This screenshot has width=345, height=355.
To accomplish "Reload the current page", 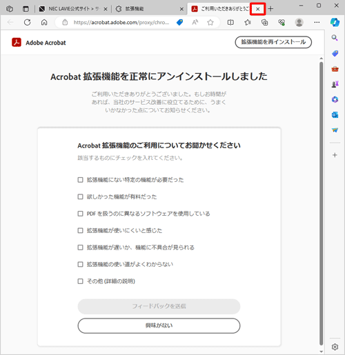I will click(28, 22).
